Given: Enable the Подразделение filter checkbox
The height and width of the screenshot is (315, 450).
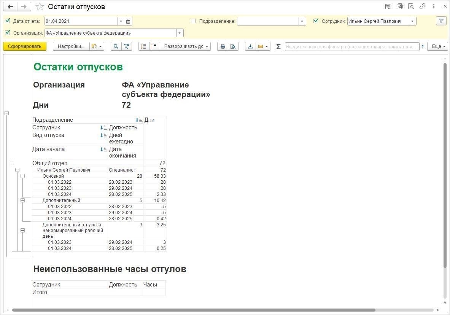Looking at the screenshot, I should click(x=193, y=21).
